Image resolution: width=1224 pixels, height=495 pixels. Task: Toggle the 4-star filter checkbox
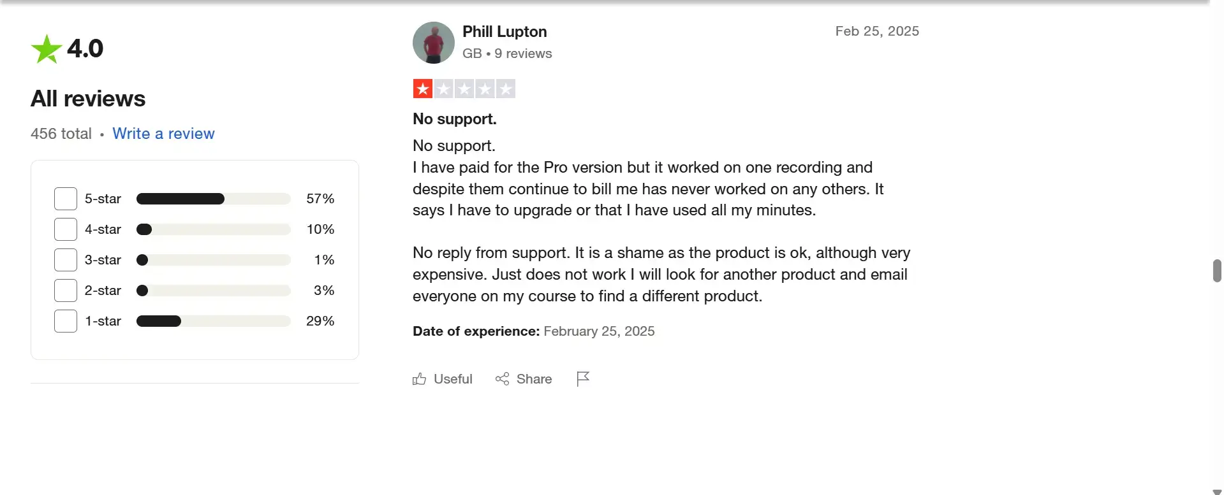(x=65, y=229)
